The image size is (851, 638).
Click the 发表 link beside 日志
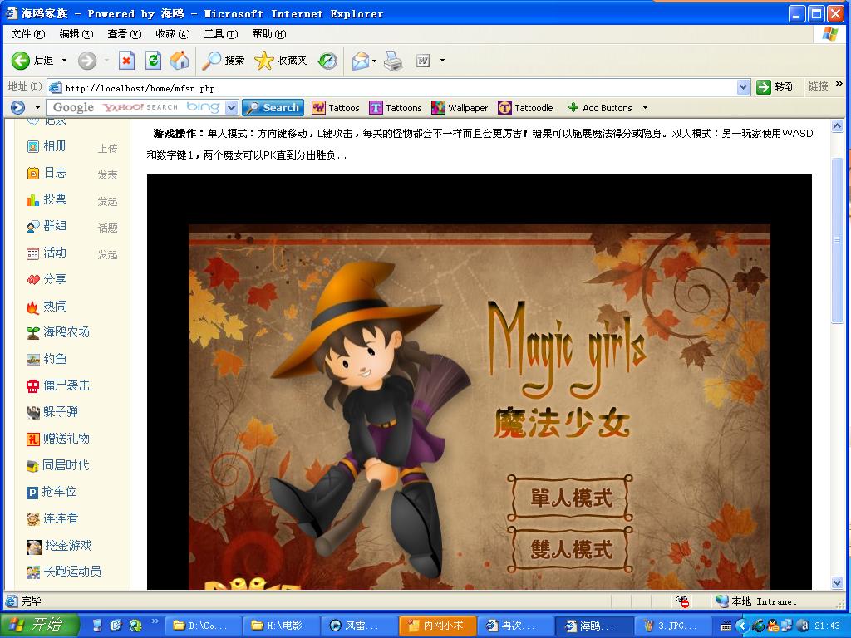click(x=107, y=175)
